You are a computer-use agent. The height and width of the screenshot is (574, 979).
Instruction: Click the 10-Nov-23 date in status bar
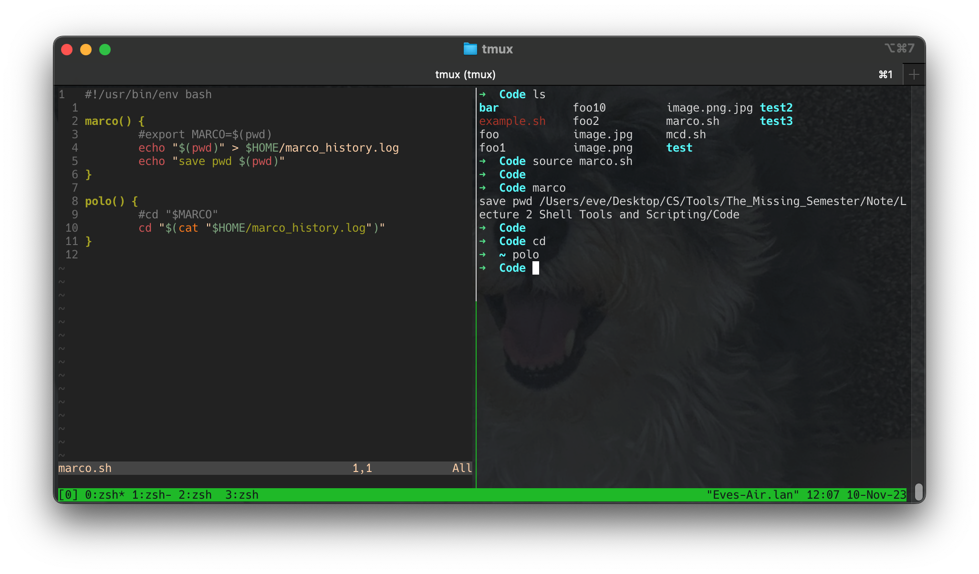876,494
